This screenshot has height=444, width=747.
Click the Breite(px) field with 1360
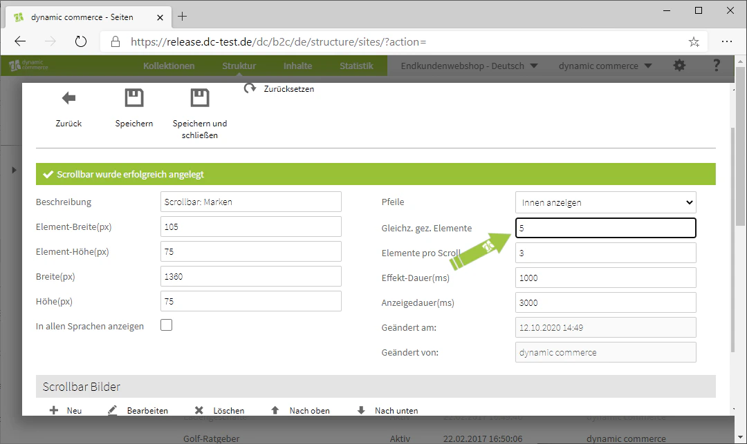click(x=251, y=276)
